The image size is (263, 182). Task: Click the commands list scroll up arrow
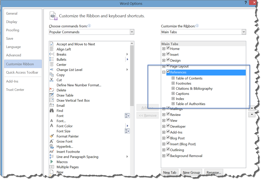pos(132,43)
